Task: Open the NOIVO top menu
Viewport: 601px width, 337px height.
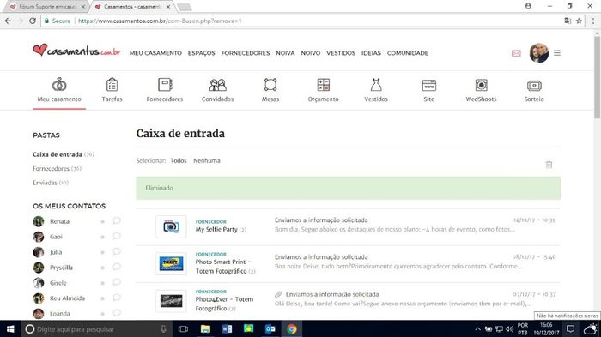Action: [x=311, y=53]
